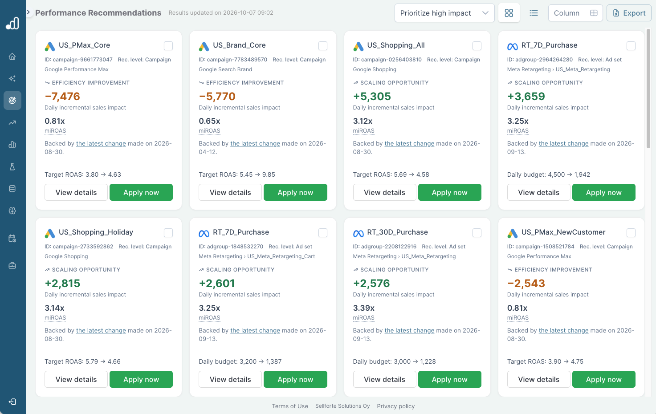Open the Privacy policy link
656x414 pixels.
(396, 406)
